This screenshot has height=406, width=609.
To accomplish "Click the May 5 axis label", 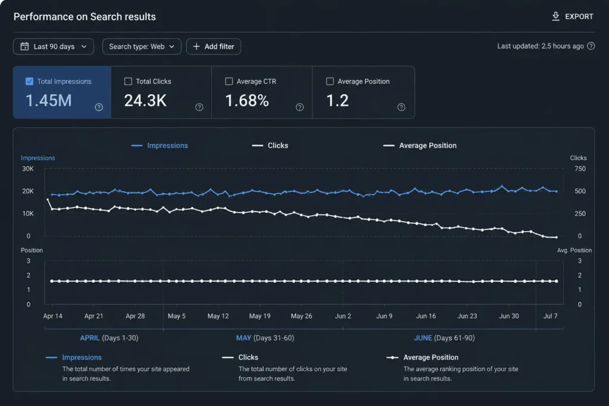I will point(177,316).
